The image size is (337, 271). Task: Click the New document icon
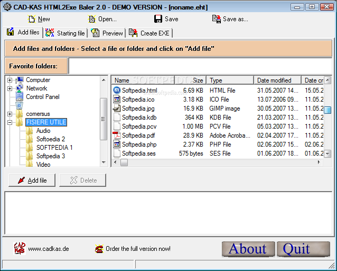click(x=32, y=19)
